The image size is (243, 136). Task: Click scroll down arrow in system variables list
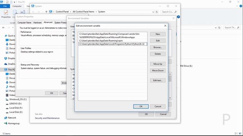point(170,98)
